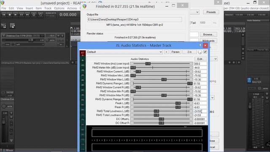Adjust the RMS Total Loudness L slider
Screen dimensions: 270x152
point(162,111)
